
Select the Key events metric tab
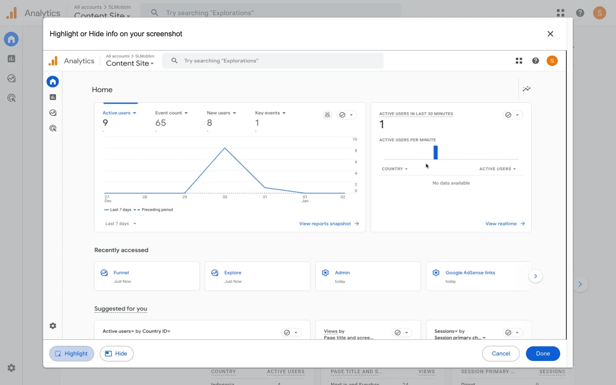[x=270, y=113]
